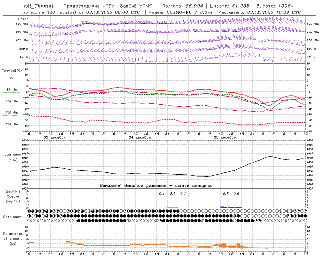Click the 10 м wind level label on the left axis
320x256 pixels.
[24, 57]
